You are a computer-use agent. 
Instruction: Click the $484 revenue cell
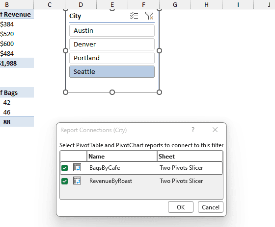point(17,53)
